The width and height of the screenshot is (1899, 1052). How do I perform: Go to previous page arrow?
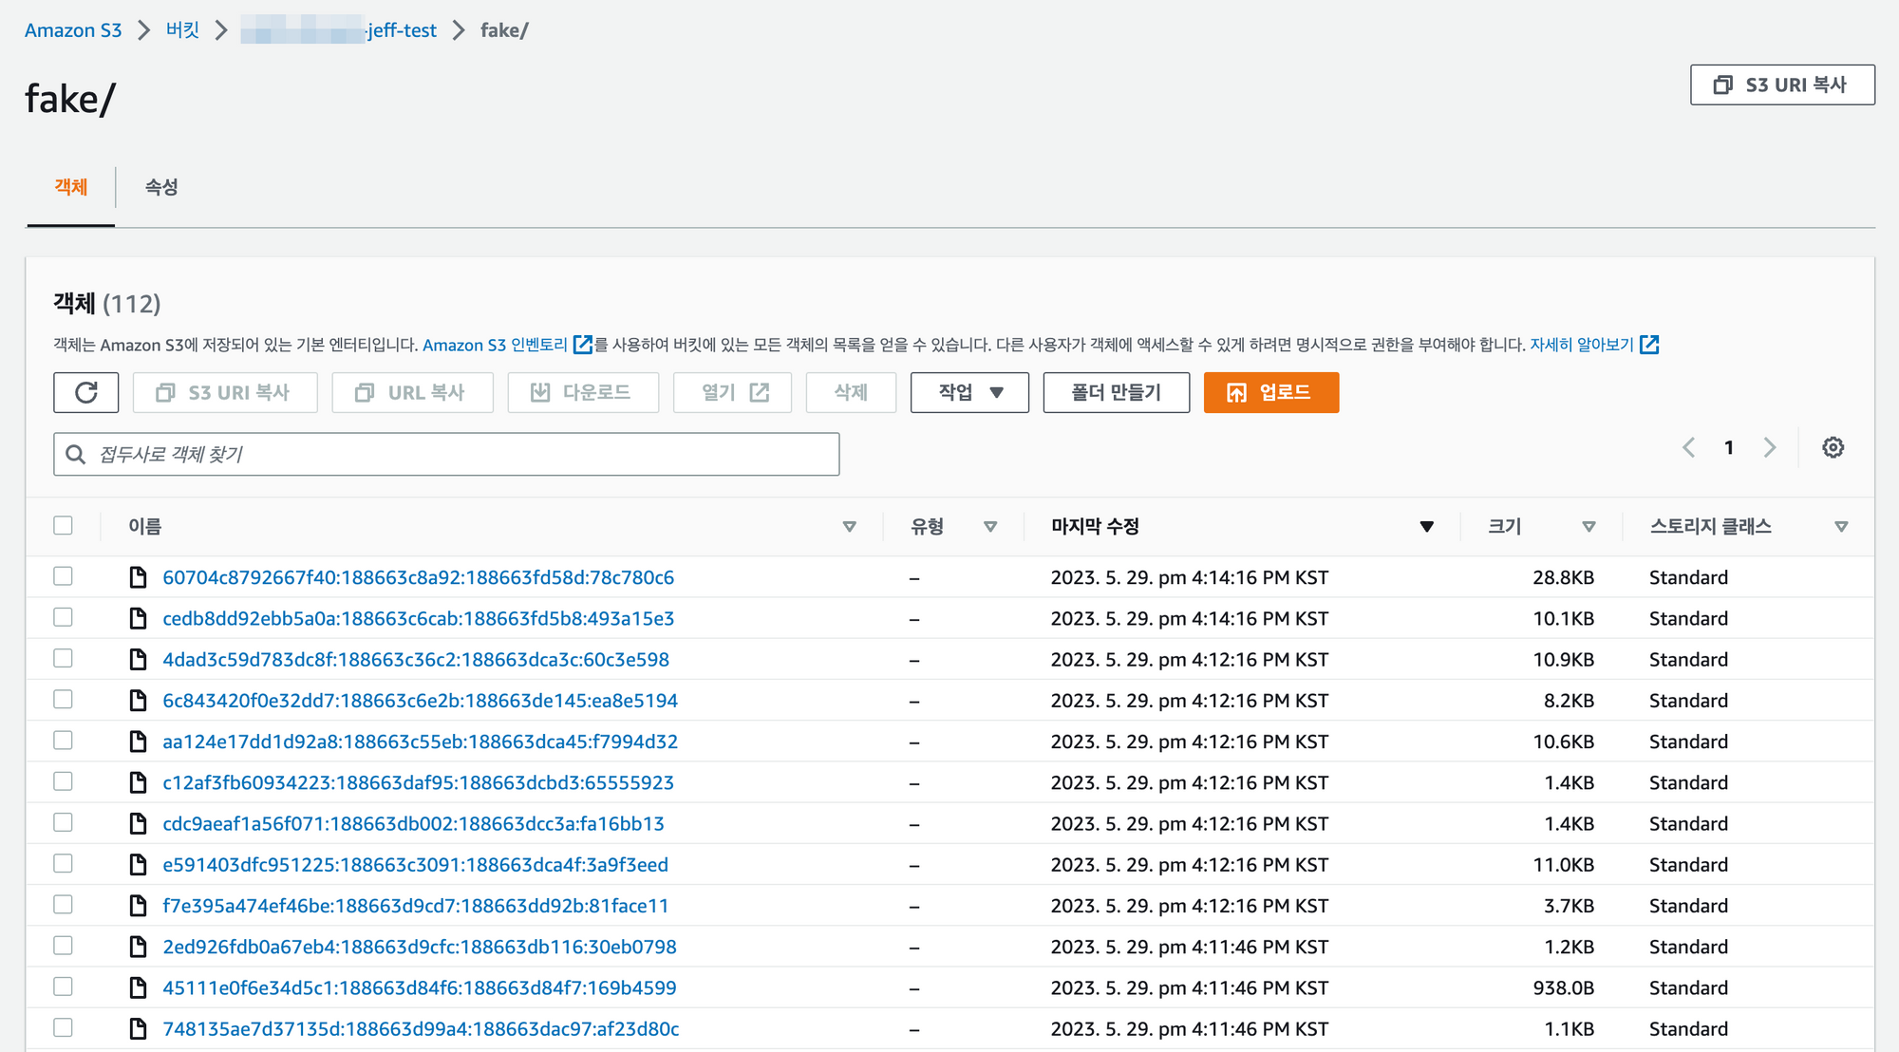click(1689, 447)
